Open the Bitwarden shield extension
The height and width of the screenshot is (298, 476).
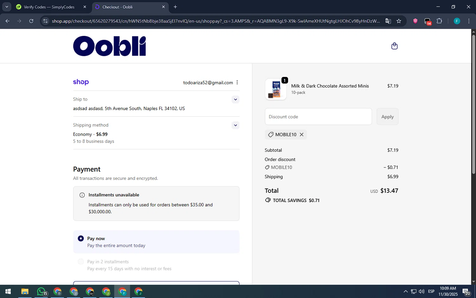[x=415, y=21]
